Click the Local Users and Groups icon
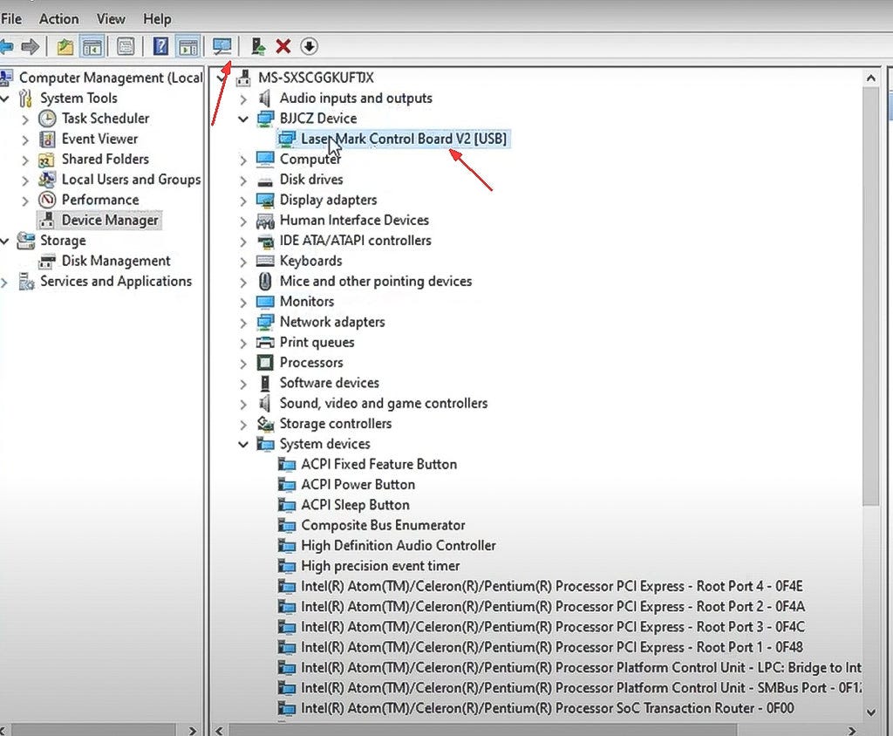This screenshot has width=893, height=736. pyautogui.click(x=47, y=180)
